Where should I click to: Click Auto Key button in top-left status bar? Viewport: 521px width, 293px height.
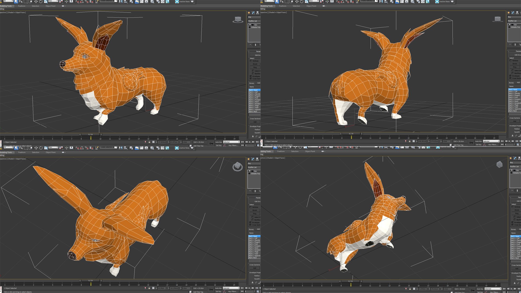pyautogui.click(x=219, y=142)
